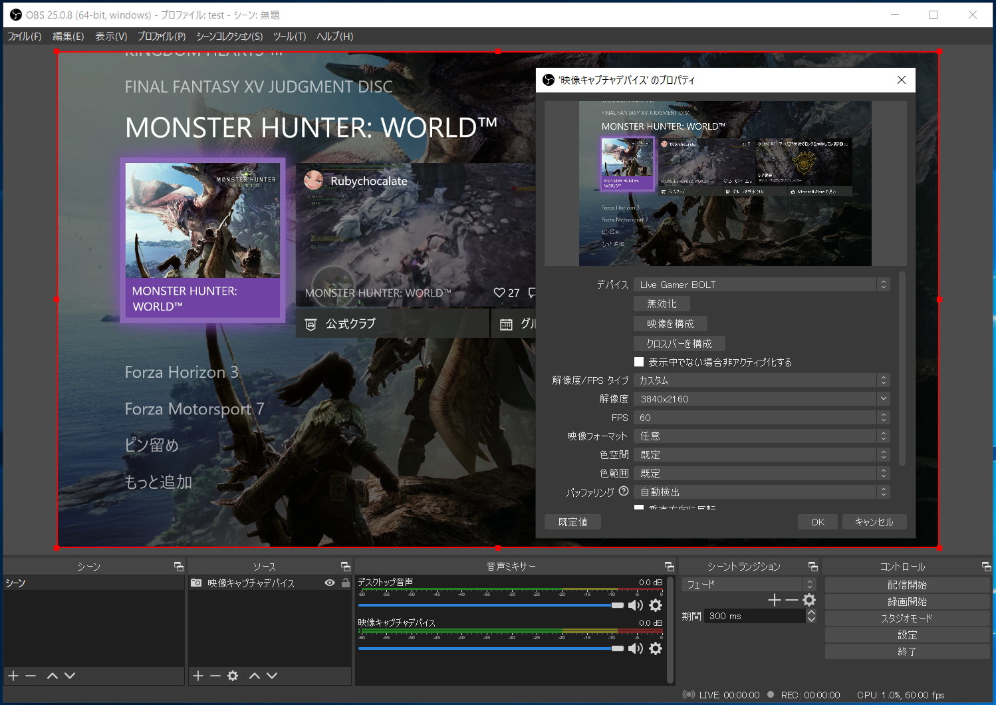Open デスクトップ音声 audio settings gear

pos(656,605)
